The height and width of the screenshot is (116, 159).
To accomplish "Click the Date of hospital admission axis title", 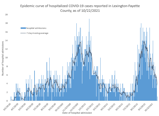I will [77, 113].
